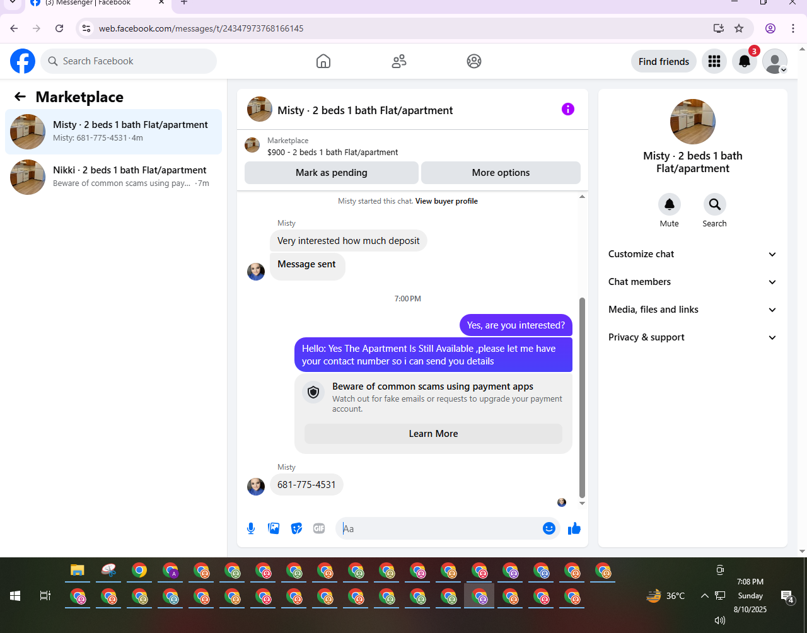Open the Friends icon in top navigation
The image size is (807, 633).
point(399,61)
